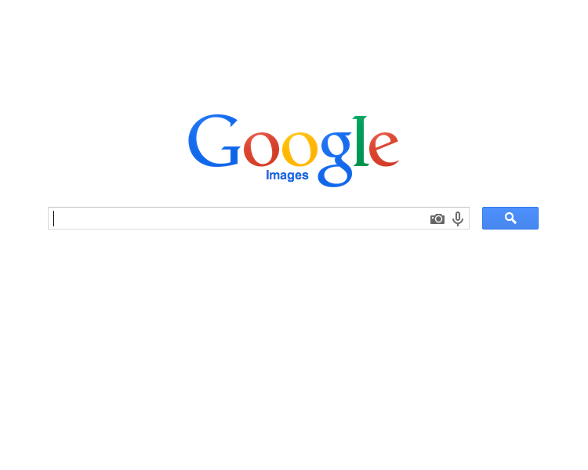This screenshot has height=470, width=588.
Task: Click the blue capital G in logo
Action: point(214,140)
